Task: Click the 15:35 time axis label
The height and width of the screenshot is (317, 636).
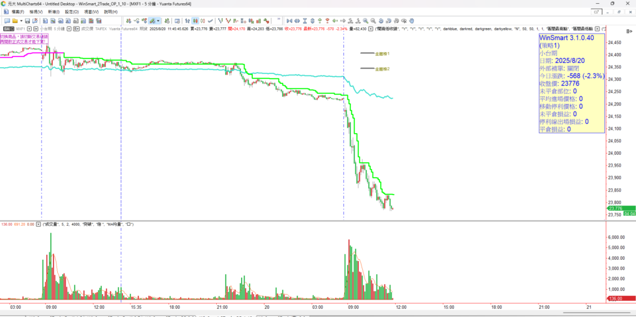Action: pyautogui.click(x=136, y=307)
